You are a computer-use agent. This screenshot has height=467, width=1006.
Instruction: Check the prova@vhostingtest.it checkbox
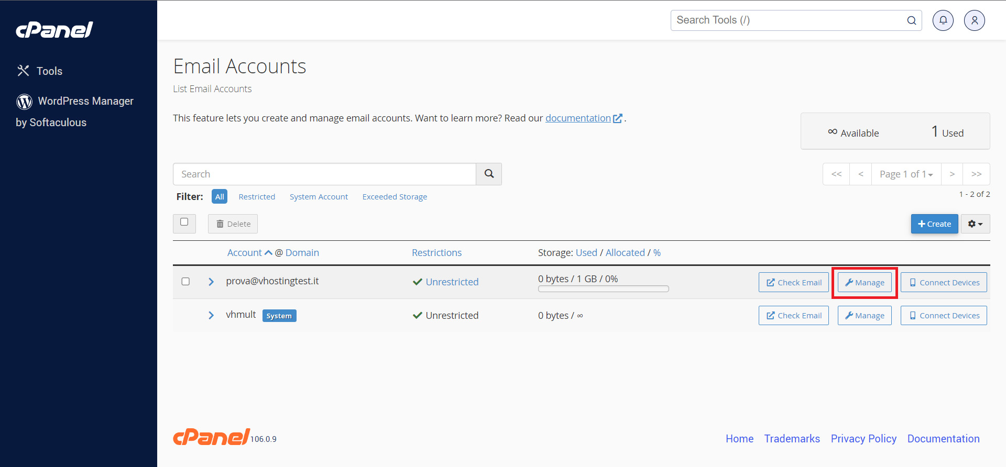185,282
